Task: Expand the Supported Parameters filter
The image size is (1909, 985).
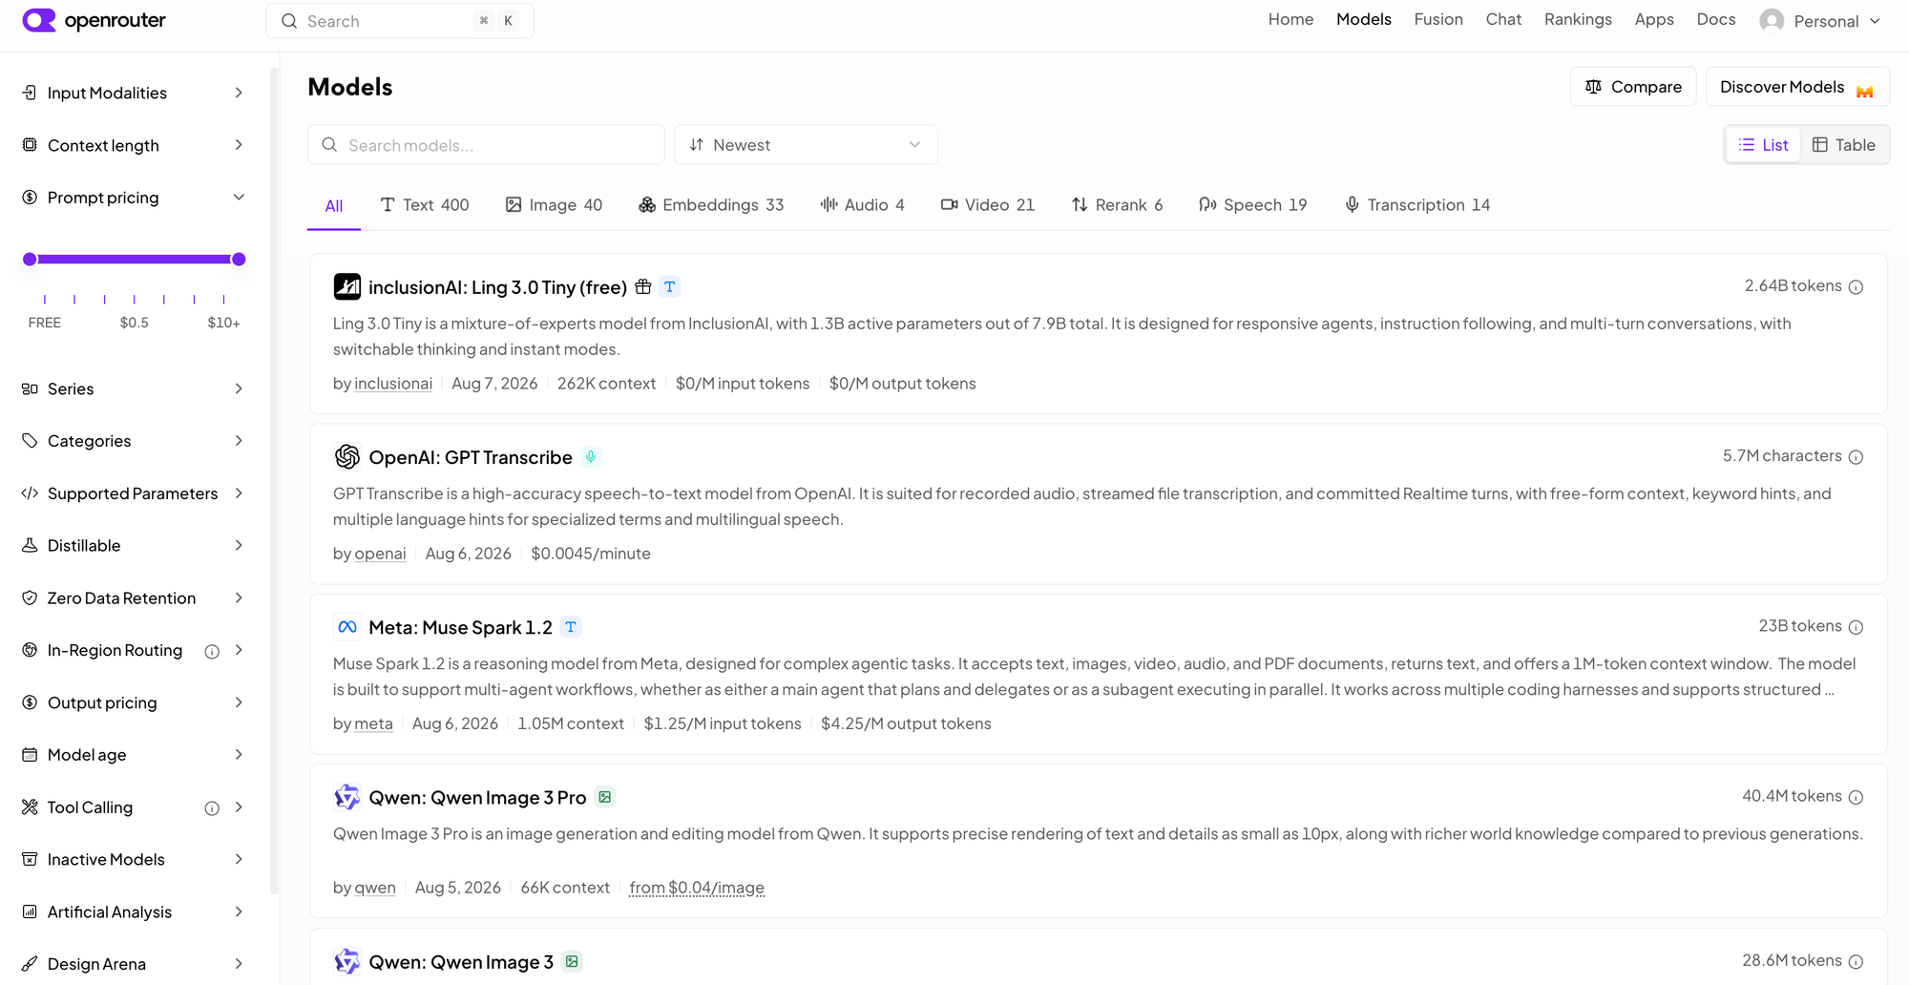Action: click(134, 493)
